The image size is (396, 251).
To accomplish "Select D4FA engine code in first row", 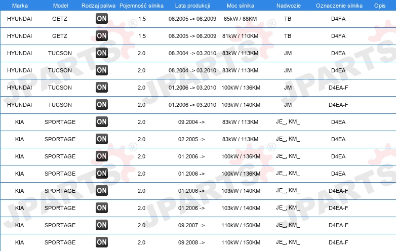I will pyautogui.click(x=338, y=19).
